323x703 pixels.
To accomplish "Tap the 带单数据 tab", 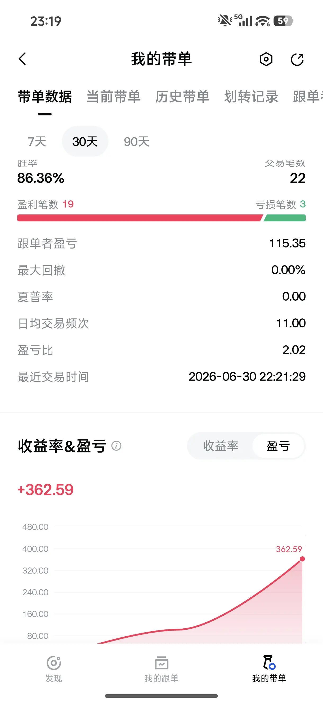I will [45, 97].
